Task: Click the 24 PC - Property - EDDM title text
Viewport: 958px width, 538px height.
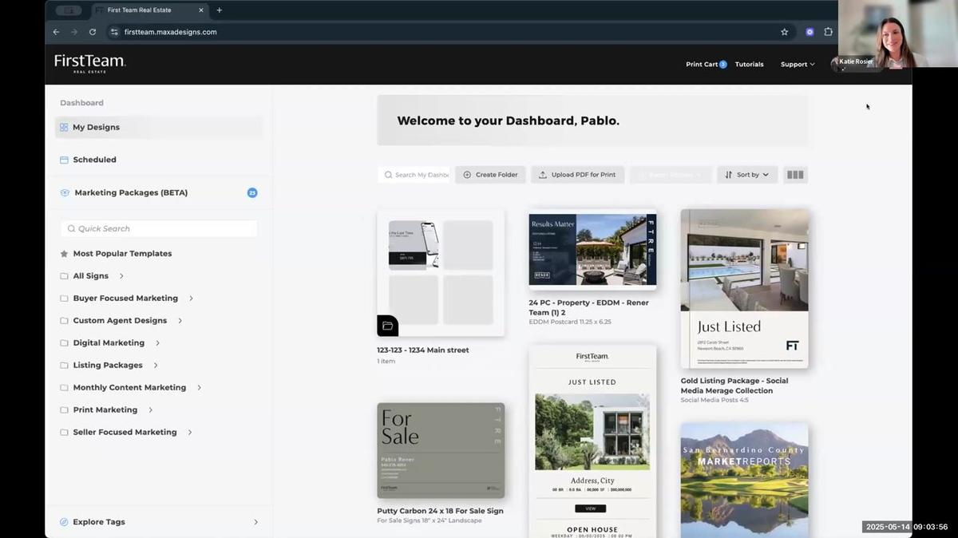Action: (x=588, y=307)
